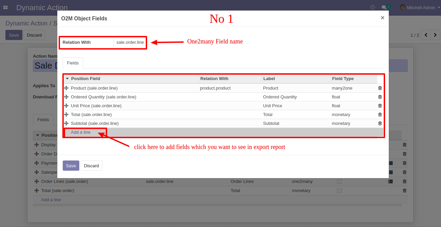The width and height of the screenshot is (441, 227).
Task: Click trash icon of Order Lines (sale.order) row
Action: click(404, 182)
